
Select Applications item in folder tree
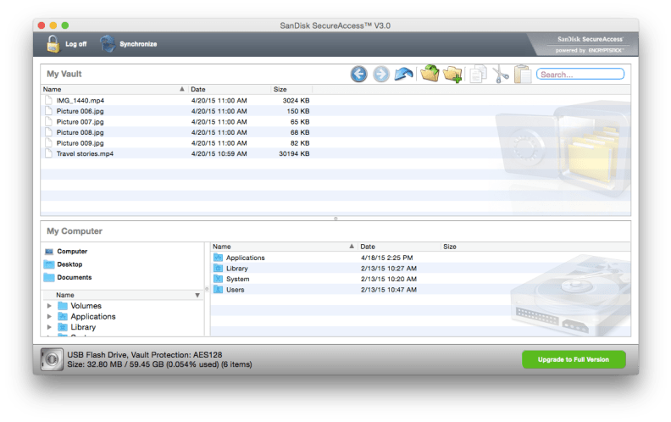(x=93, y=317)
